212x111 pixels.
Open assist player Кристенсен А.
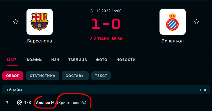click(72, 103)
